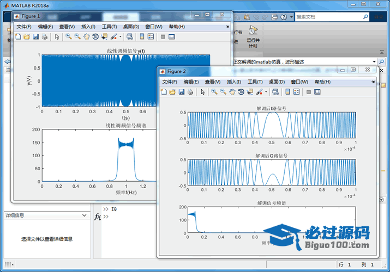This screenshot has height=272, width=390.
Task: Open brush color dropdown in Figure 1
Action: click(120, 36)
